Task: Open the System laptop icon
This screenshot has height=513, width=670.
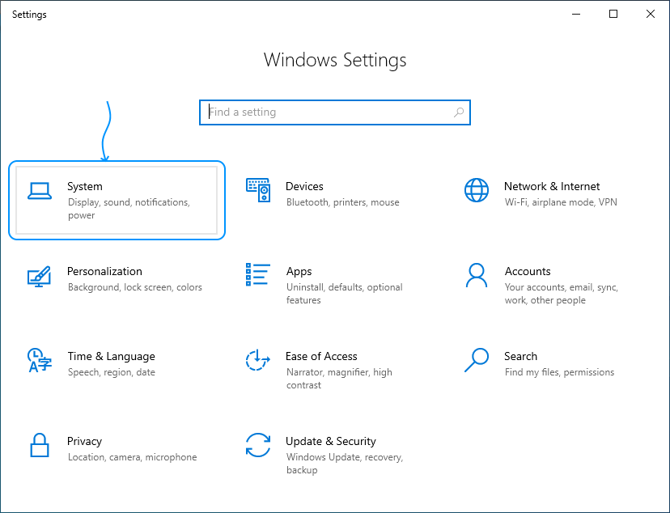Action: (40, 191)
